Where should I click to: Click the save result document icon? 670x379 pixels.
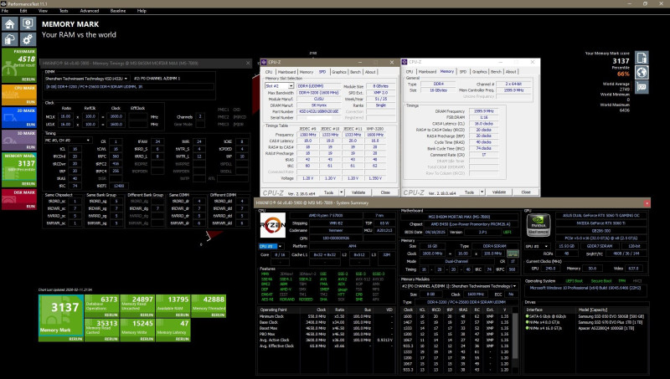(642, 58)
